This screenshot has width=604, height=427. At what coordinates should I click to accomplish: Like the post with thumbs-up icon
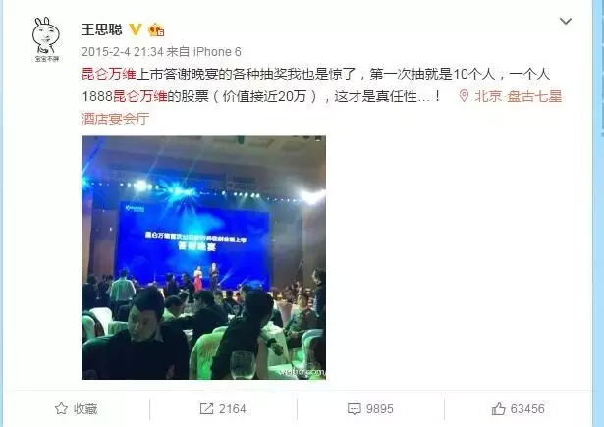click(x=498, y=408)
